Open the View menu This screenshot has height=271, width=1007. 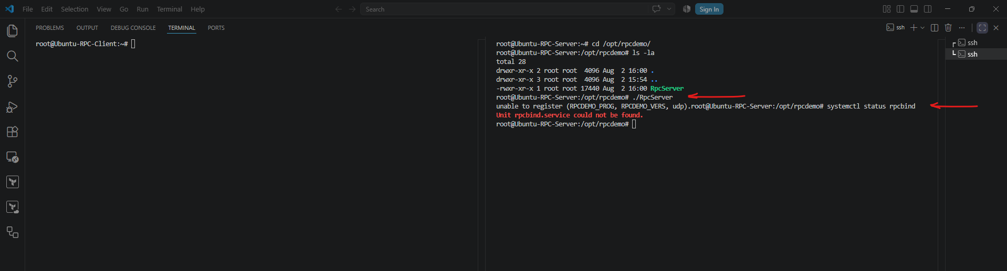104,9
